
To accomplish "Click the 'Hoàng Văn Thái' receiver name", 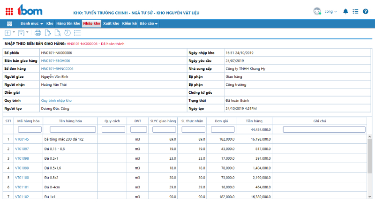I will pyautogui.click(x=54, y=85).
